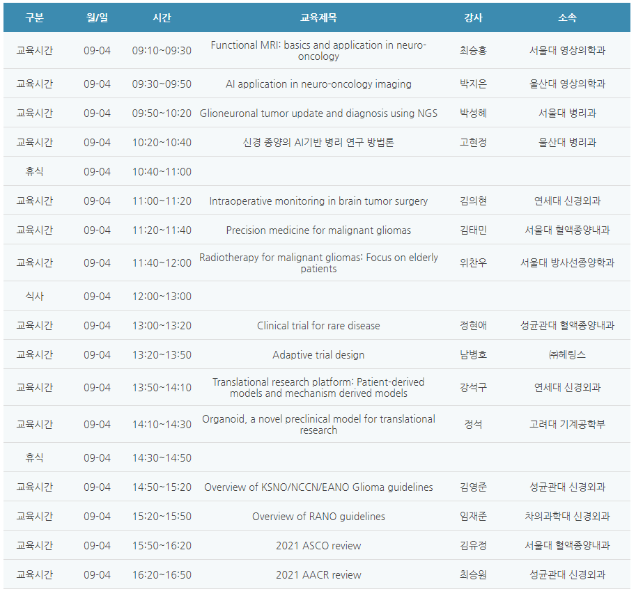This screenshot has width=636, height=596.
Task: Click lecturer name 정석
Action: click(473, 424)
